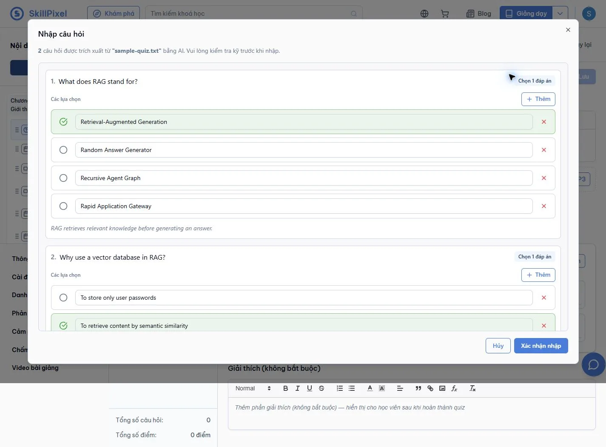Select 'Recursive Agent Graph' as the correct answer
Viewport: 606px width, 447px height.
click(63, 178)
